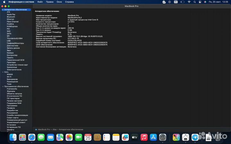Open the Справка menu
Screen dimensions: 231x144
point(69,2)
